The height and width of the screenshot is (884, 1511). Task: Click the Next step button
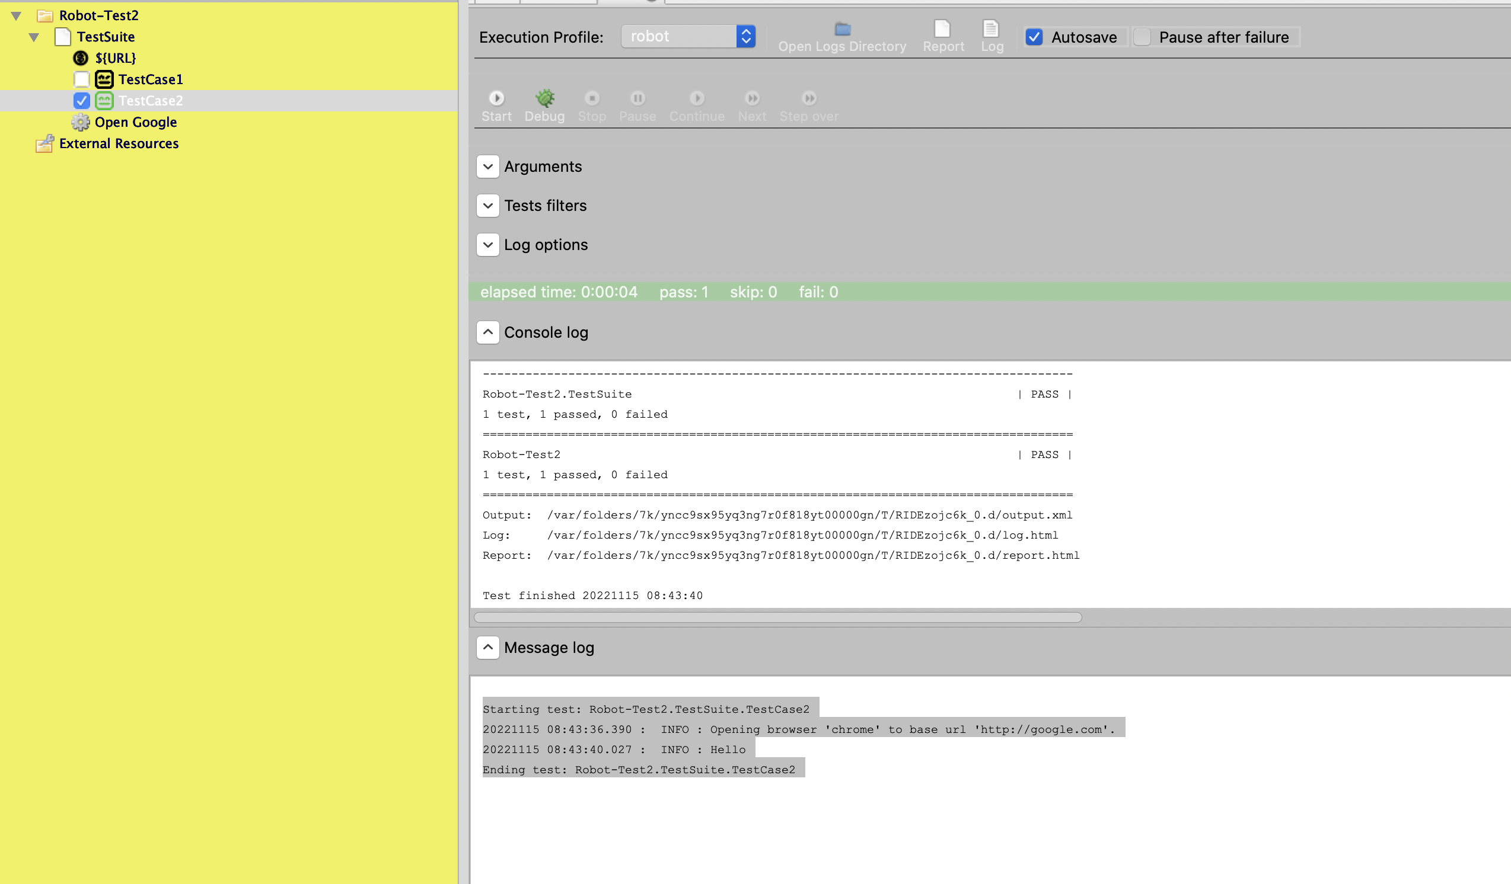pos(752,107)
